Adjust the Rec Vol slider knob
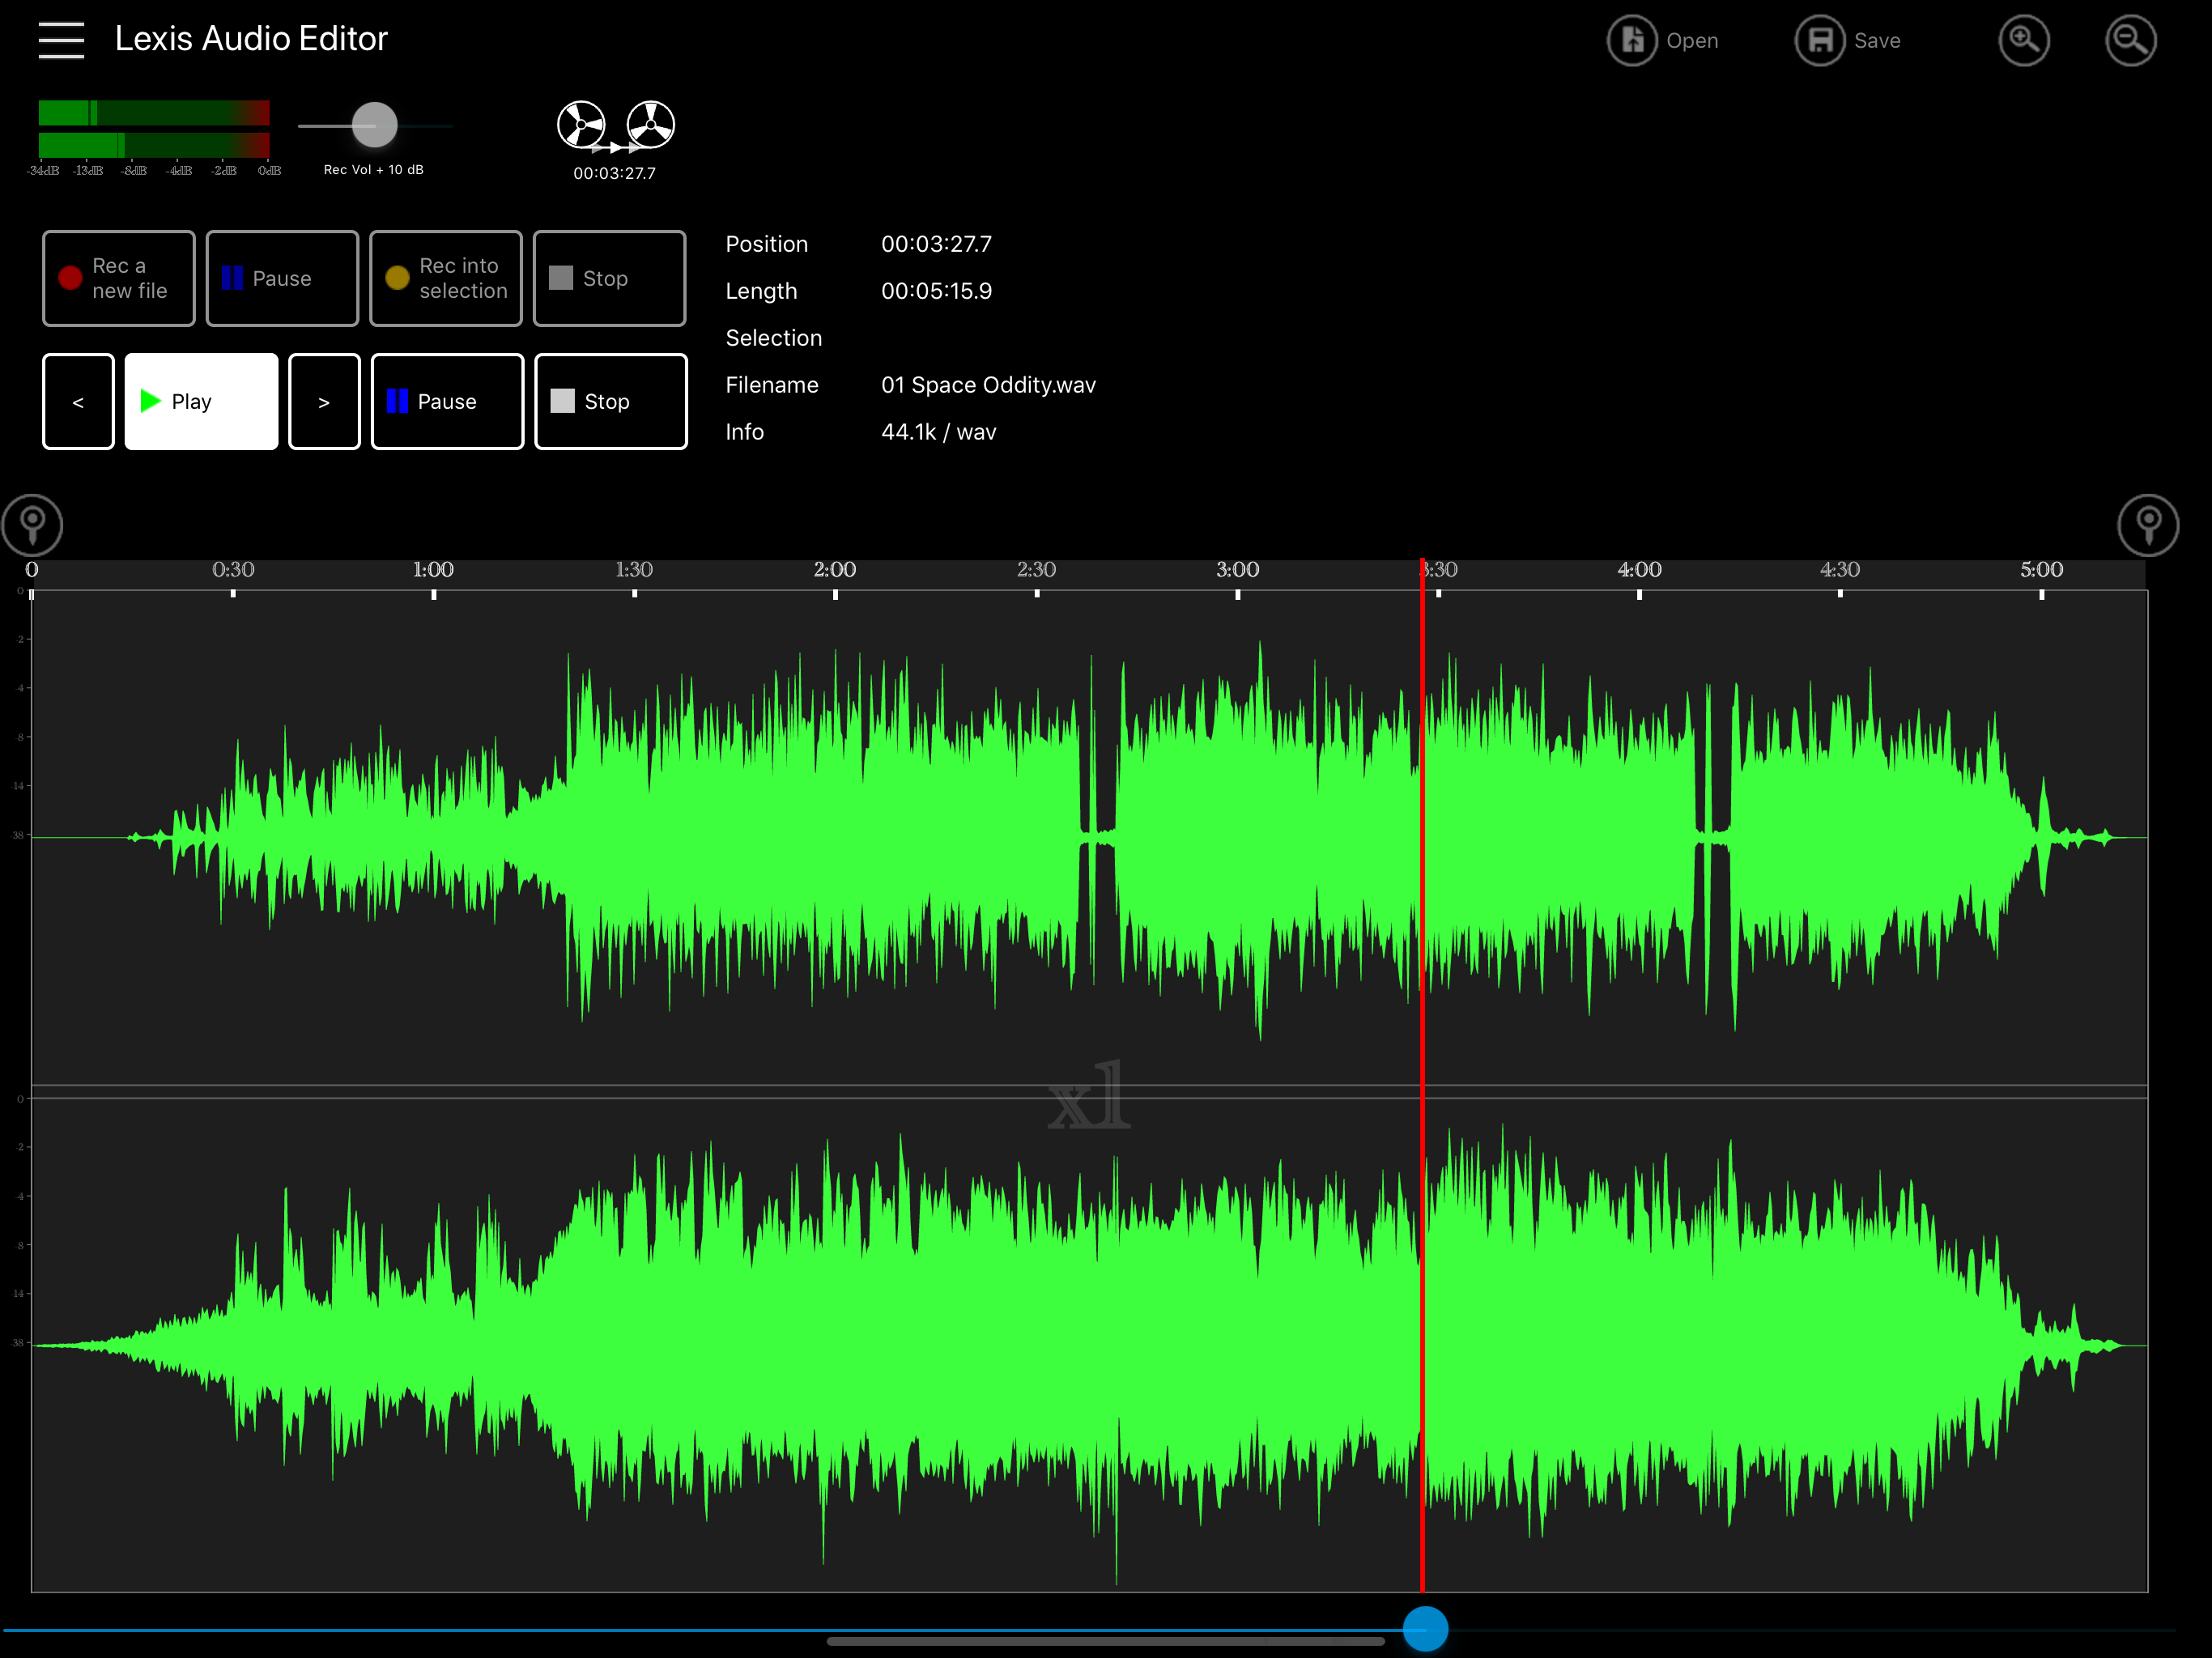This screenshot has width=2212, height=1658. click(375, 125)
